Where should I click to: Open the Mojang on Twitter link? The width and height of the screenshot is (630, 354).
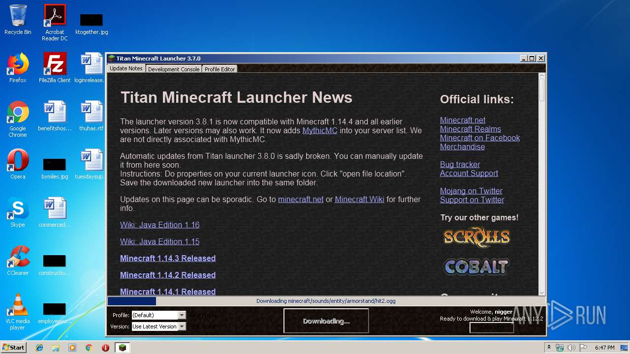471,191
